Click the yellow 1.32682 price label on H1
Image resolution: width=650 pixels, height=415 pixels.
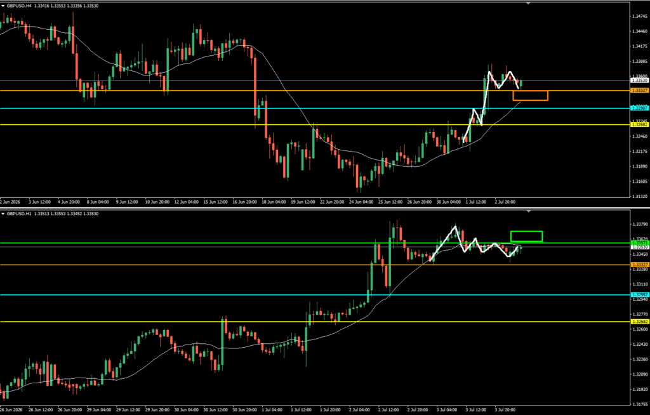click(639, 322)
